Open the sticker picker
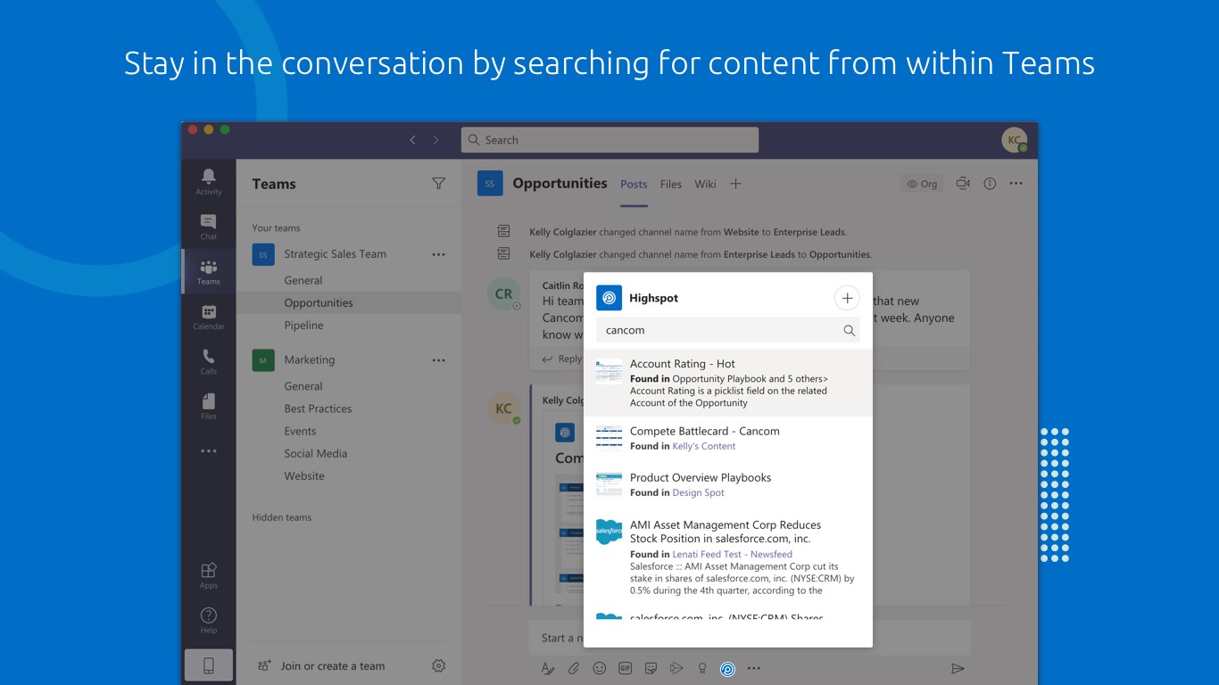The height and width of the screenshot is (685, 1219). pos(651,668)
